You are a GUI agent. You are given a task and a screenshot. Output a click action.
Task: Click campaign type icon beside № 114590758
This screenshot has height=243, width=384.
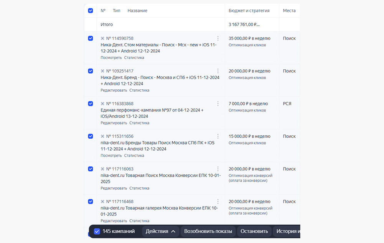point(103,38)
